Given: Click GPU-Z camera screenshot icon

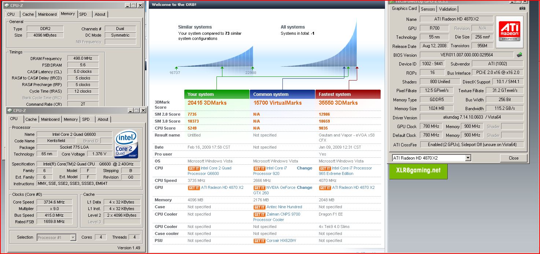Looking at the screenshot, I should pos(522,8).
